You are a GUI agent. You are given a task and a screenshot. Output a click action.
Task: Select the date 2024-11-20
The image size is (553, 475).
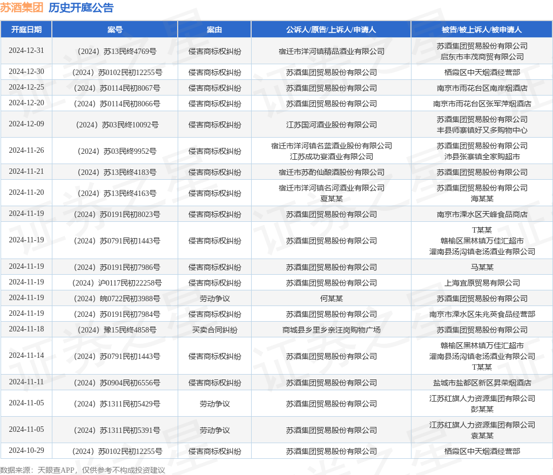(26, 192)
